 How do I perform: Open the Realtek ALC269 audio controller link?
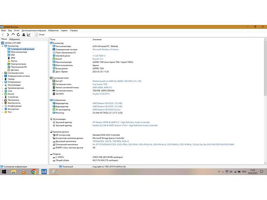point(125,125)
